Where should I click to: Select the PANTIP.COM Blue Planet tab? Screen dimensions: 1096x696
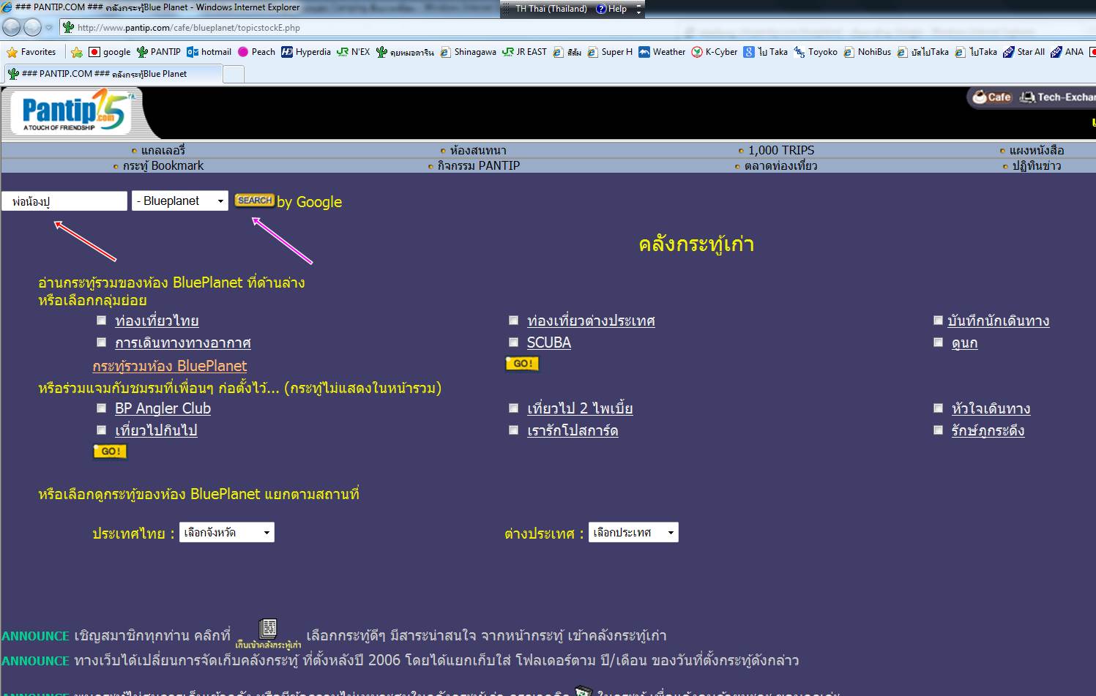pos(113,74)
